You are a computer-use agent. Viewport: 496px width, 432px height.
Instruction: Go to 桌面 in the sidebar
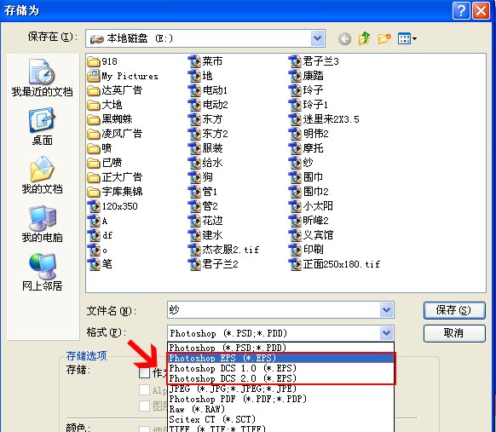42,126
